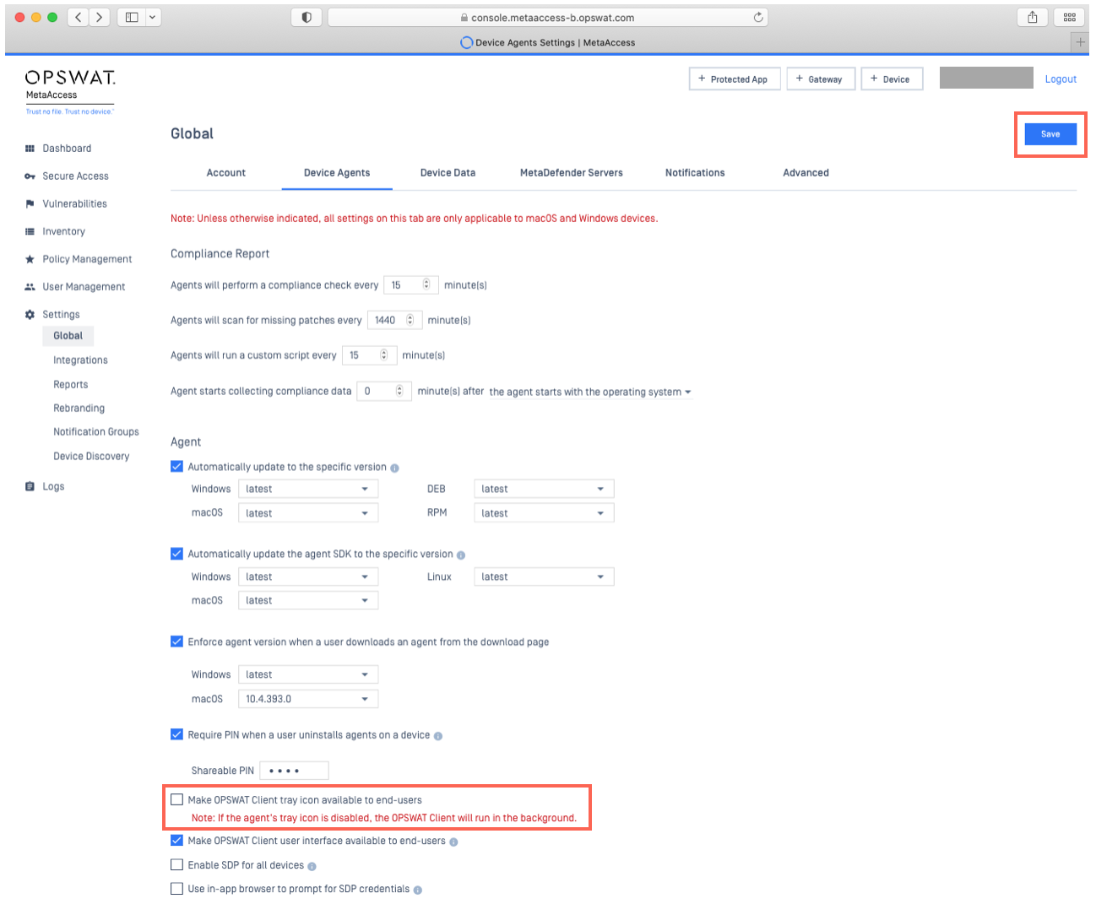Image resolution: width=1096 pixels, height=904 pixels.
Task: Click info icon beside Enable SDP option
Action: pyautogui.click(x=312, y=866)
